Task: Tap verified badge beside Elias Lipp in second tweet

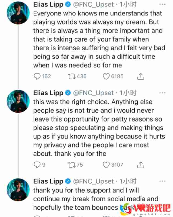Action: 68,93
